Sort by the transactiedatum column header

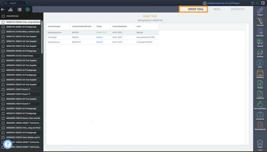click(123, 27)
